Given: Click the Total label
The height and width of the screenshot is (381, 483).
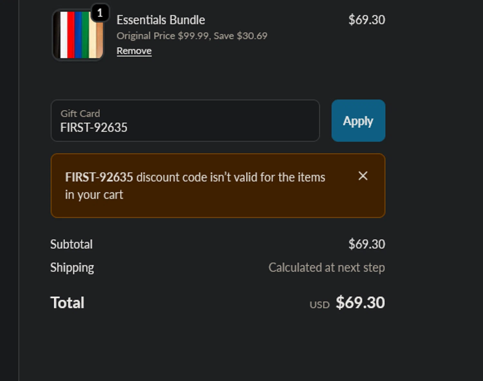Looking at the screenshot, I should click(67, 303).
